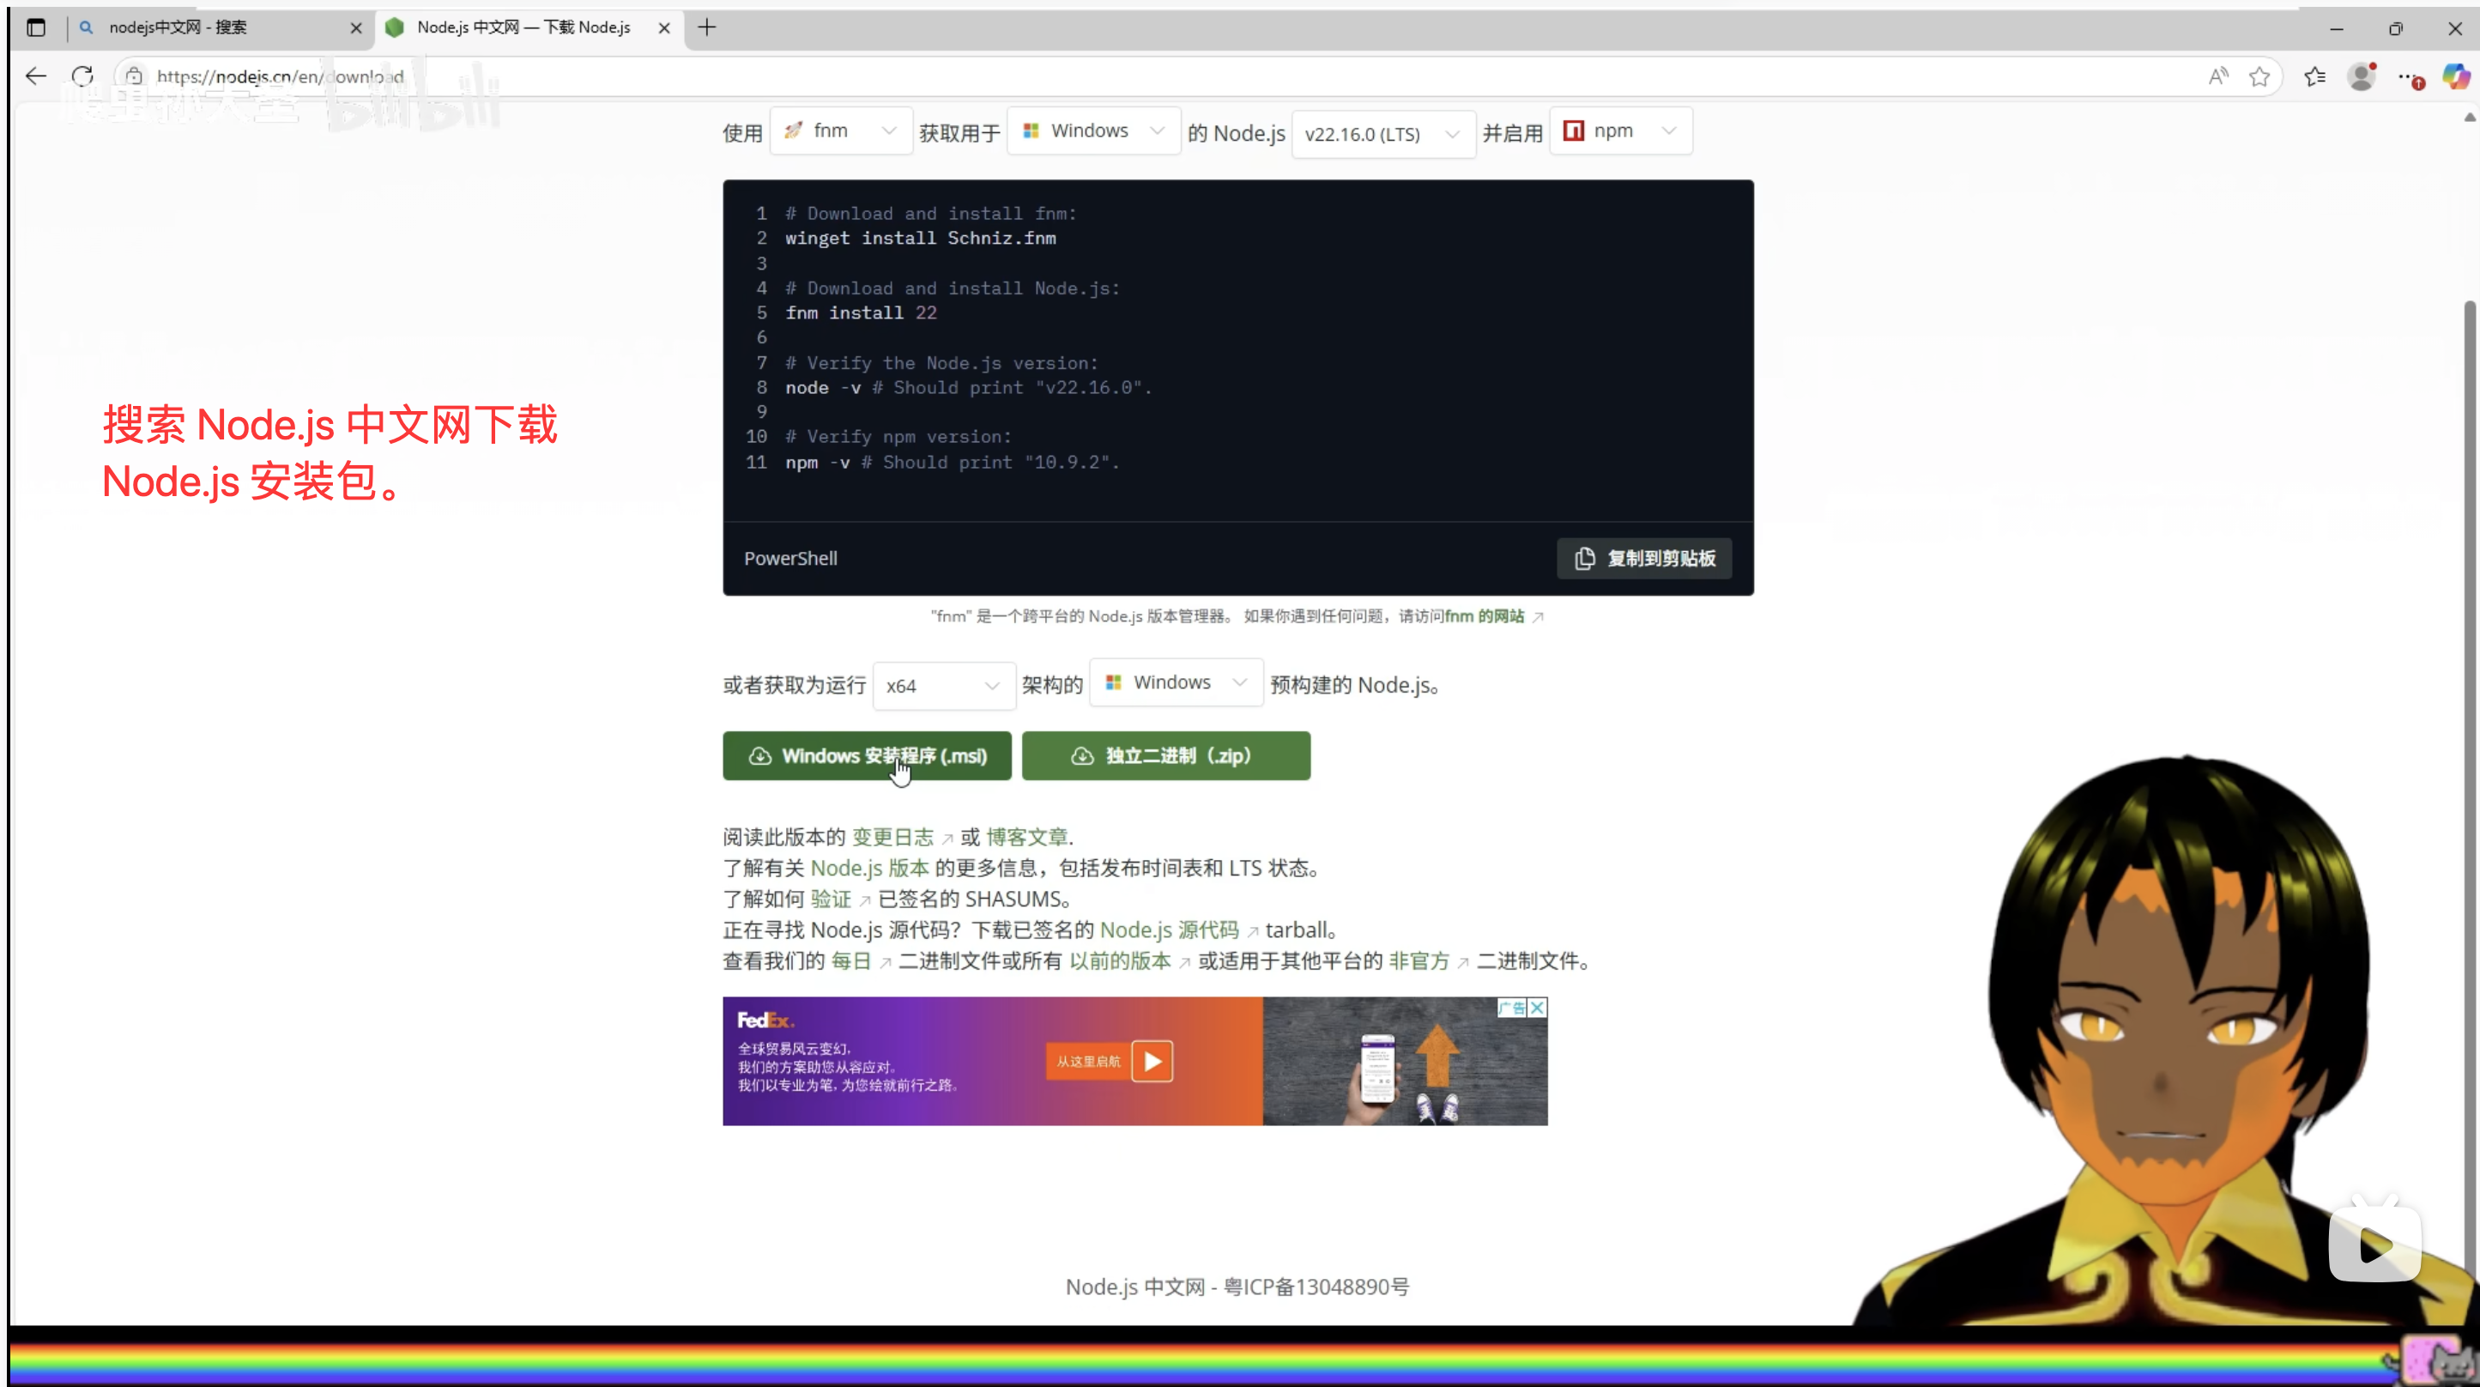
Task: Close the nodejs中文网 search tab
Action: (x=356, y=28)
